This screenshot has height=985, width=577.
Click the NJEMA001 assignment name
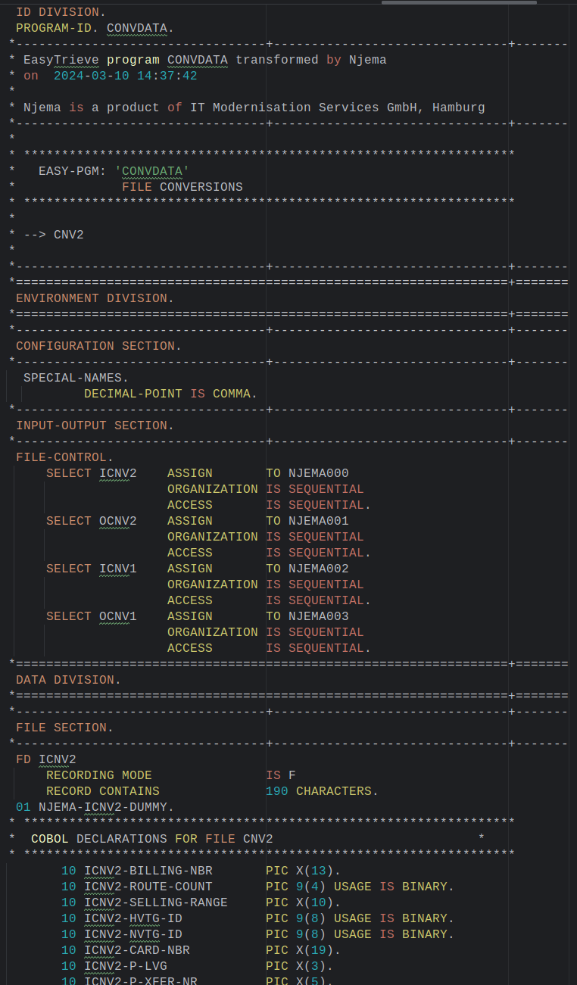pyautogui.click(x=318, y=521)
